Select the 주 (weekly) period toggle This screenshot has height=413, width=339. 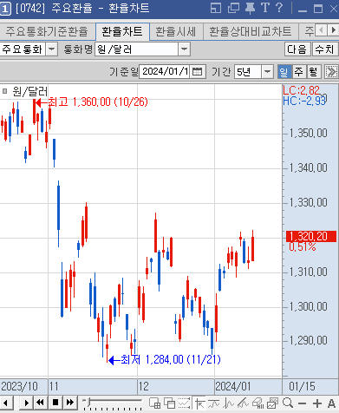tap(298, 71)
